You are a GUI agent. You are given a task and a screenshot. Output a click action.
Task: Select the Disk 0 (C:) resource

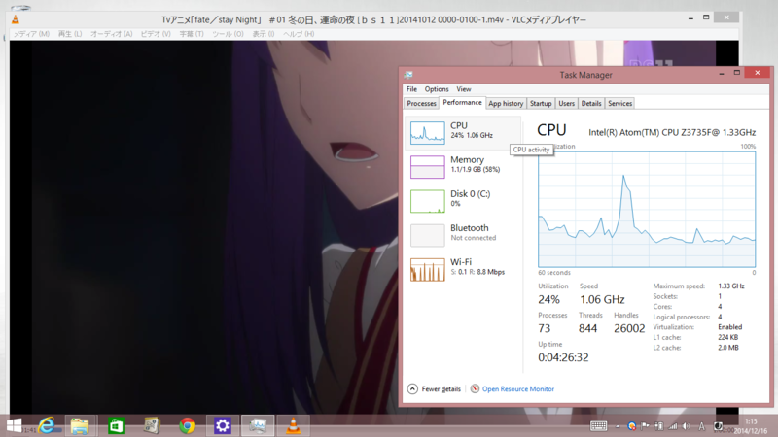coord(463,200)
